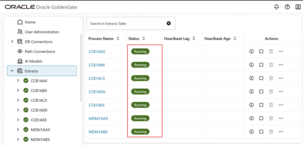Open Path Connections in sidebar

40,51
